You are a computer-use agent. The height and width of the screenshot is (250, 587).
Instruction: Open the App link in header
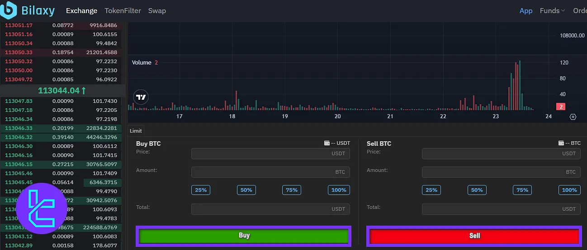526,10
